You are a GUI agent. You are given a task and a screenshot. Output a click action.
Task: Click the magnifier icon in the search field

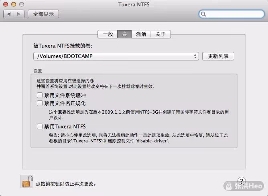(203, 14)
